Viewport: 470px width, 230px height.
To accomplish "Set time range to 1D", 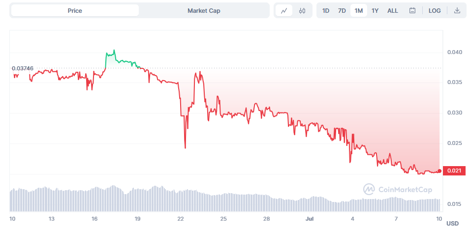I will [x=326, y=11].
